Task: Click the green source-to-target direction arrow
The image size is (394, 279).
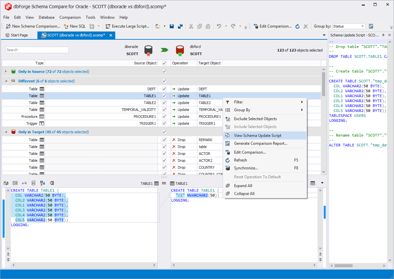Action: [164, 50]
